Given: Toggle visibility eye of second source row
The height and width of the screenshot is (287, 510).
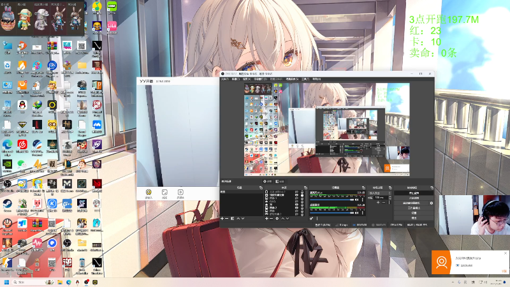Looking at the screenshot, I should pyautogui.click(x=297, y=195).
